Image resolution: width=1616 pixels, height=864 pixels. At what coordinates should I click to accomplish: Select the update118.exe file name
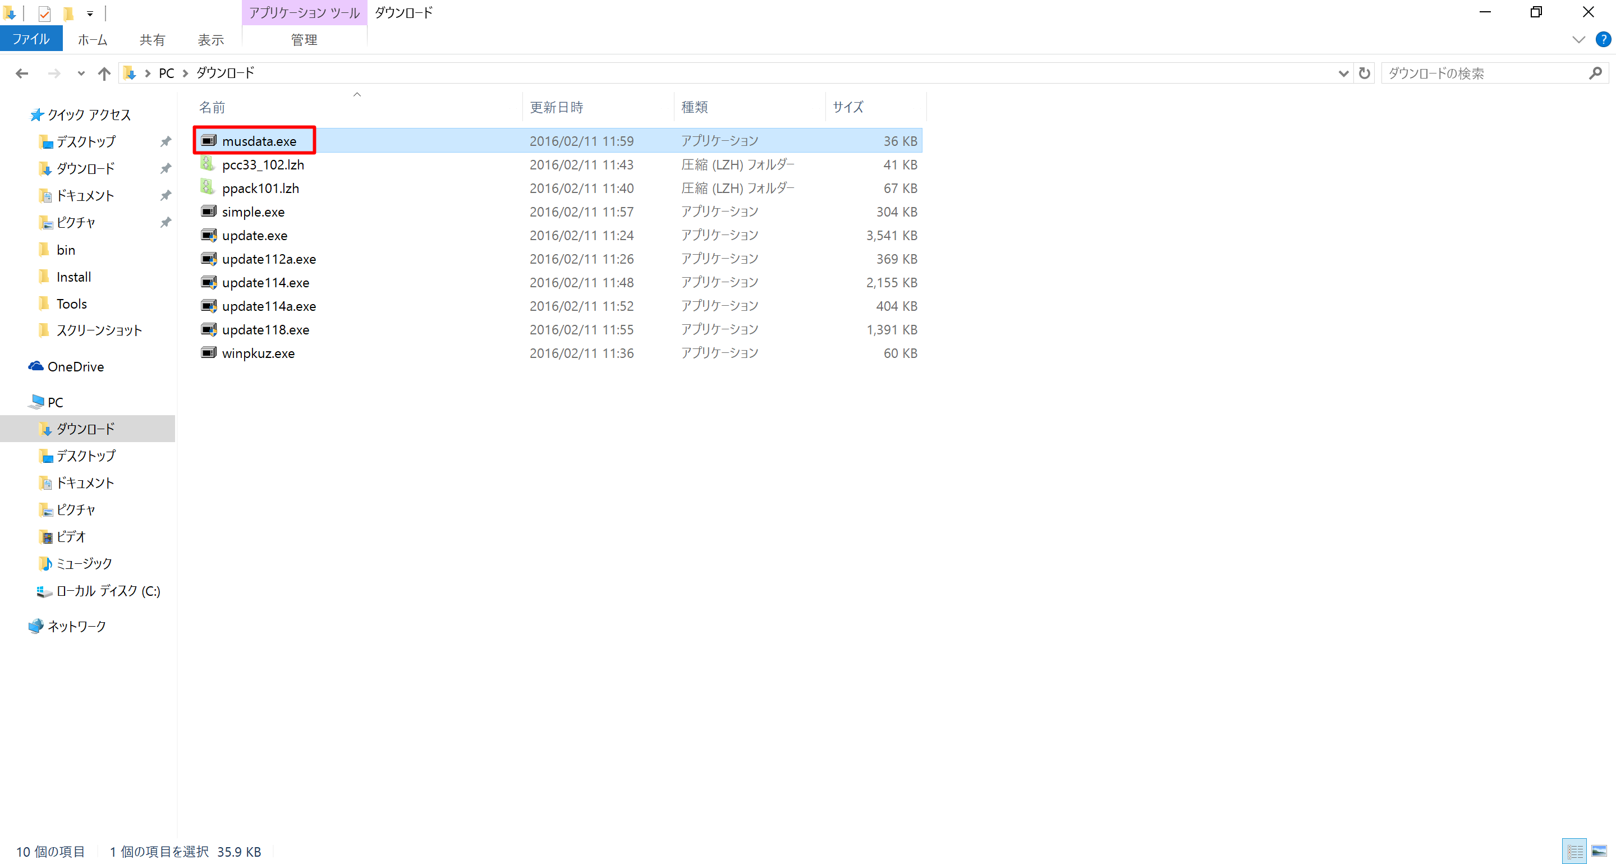click(x=266, y=329)
